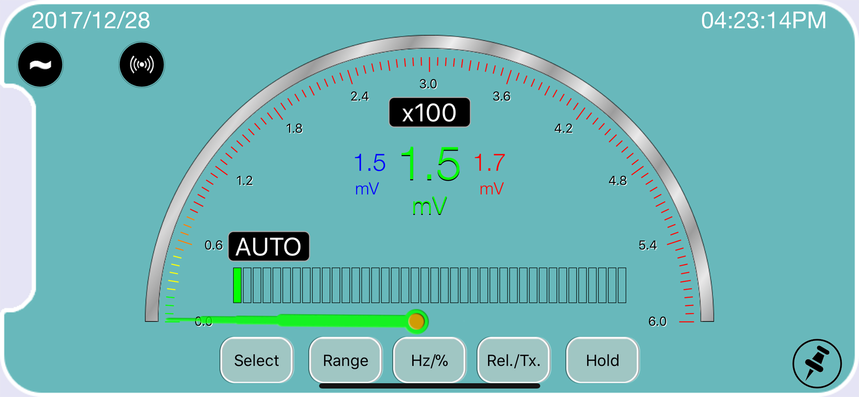
Task: Tap the Rel./Tx. button
Action: [514, 360]
